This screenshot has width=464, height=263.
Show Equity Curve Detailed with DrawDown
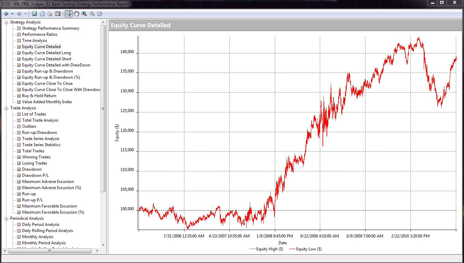tap(56, 65)
